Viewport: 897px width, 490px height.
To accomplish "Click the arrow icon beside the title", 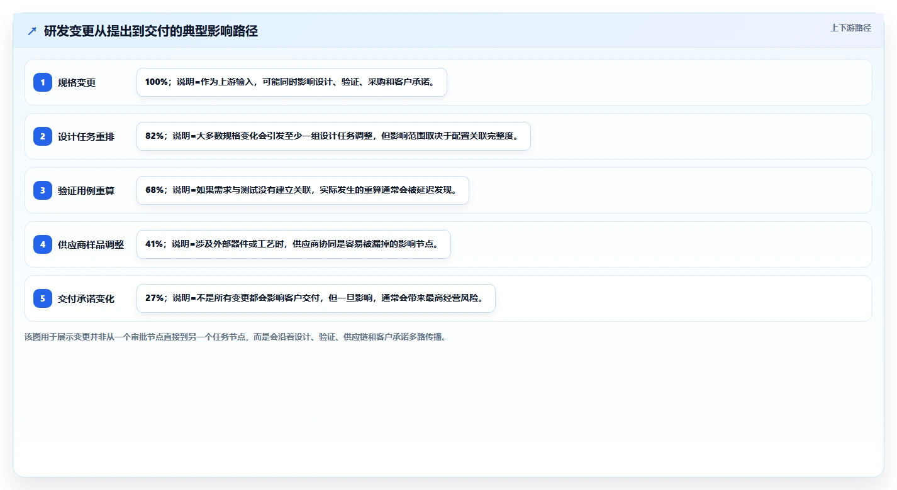I will 32,31.
